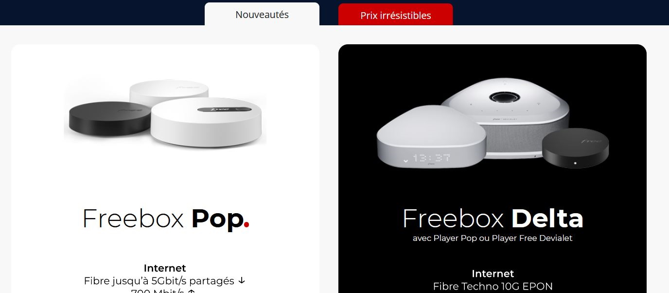The image size is (669, 293).
Task: Switch to the Nouveautés tab
Action: [x=262, y=14]
